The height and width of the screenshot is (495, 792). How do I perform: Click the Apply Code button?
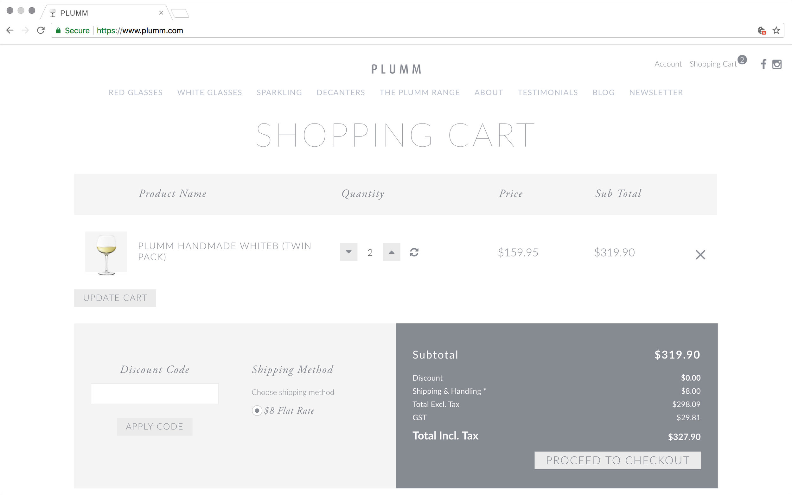155,427
